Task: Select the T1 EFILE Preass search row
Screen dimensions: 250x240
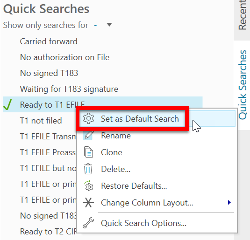Action: (48, 152)
